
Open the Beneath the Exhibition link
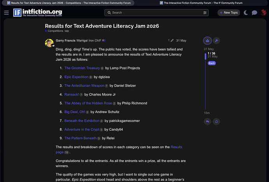[81, 121]
